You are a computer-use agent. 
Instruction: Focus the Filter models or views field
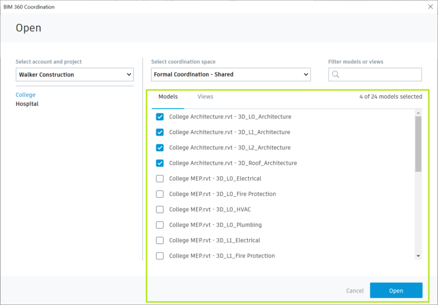click(375, 75)
